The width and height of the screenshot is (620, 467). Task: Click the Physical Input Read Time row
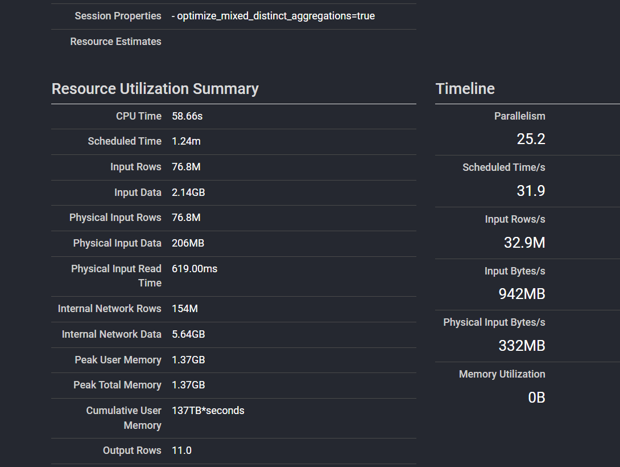pos(195,268)
